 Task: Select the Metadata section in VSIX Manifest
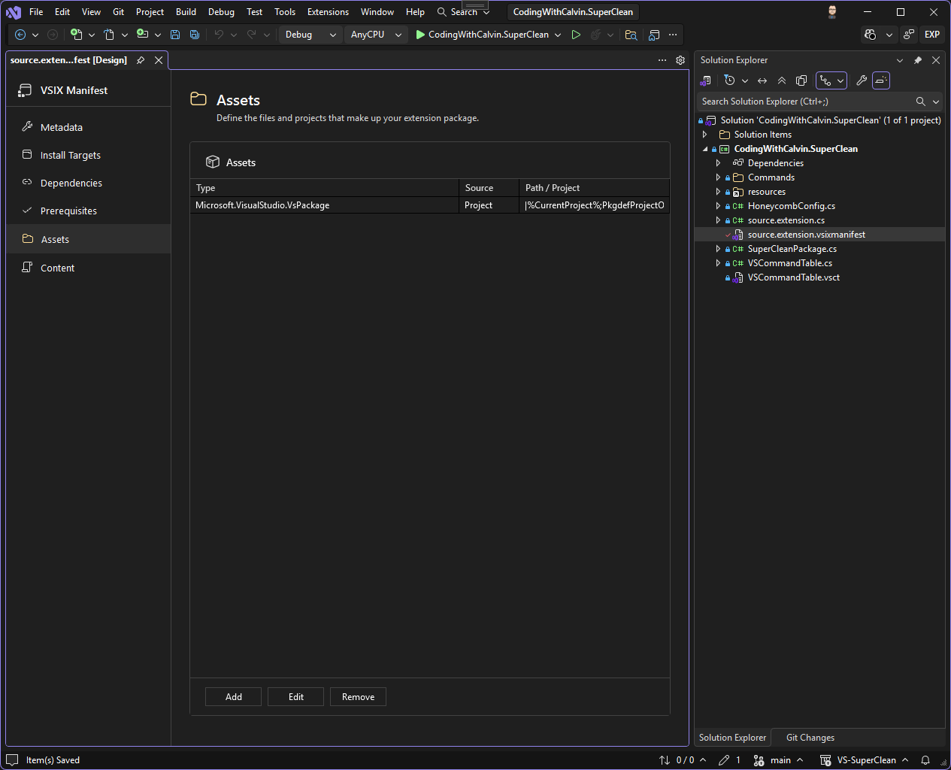coord(62,127)
